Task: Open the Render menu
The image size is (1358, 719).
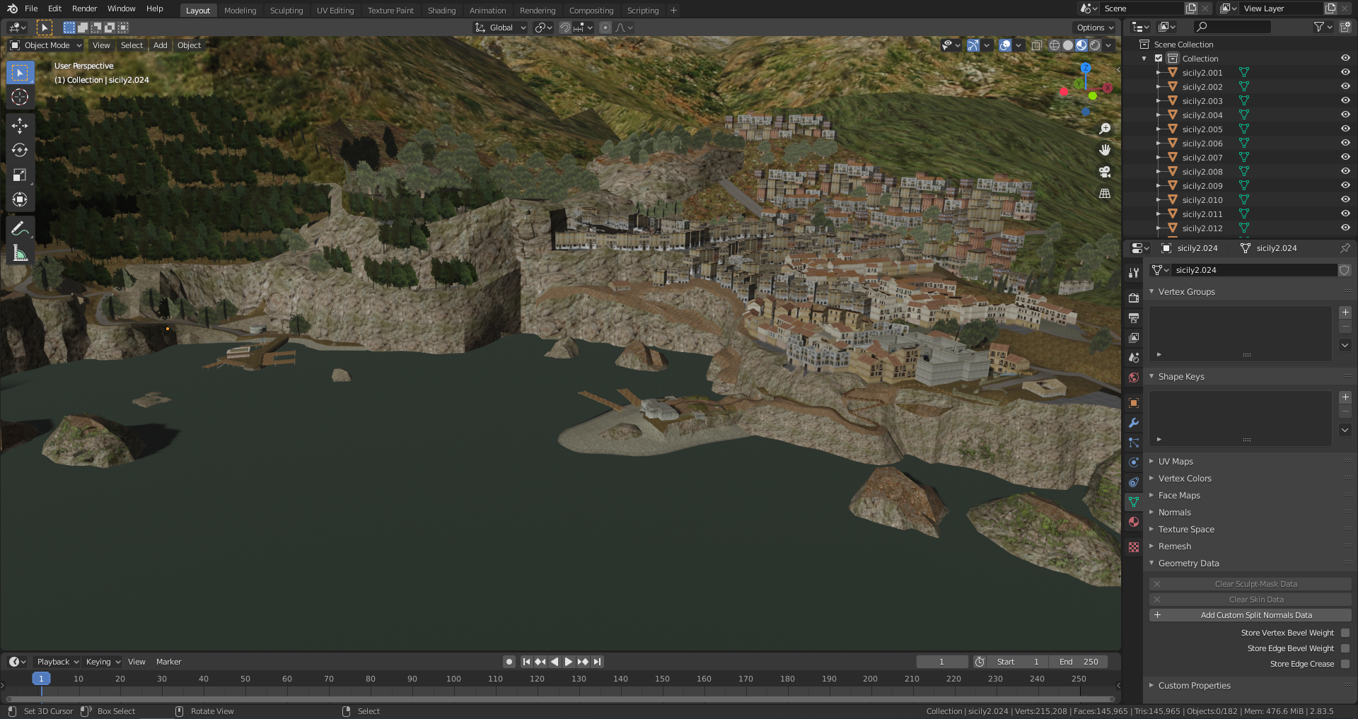Action: coord(84,8)
